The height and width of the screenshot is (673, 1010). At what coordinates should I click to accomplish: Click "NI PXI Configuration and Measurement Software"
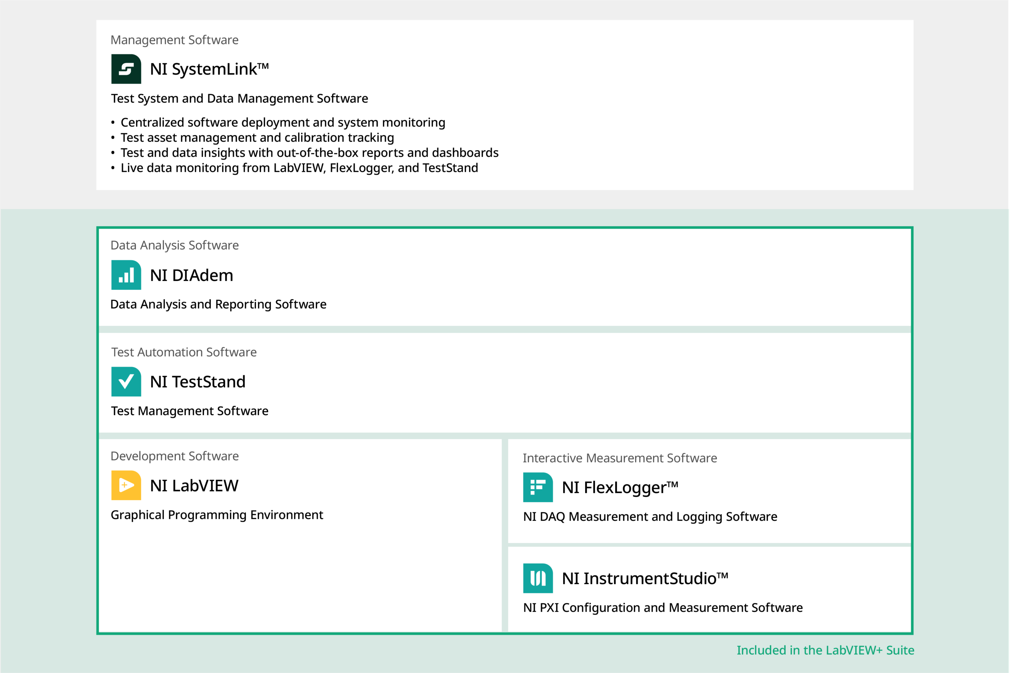click(x=663, y=608)
